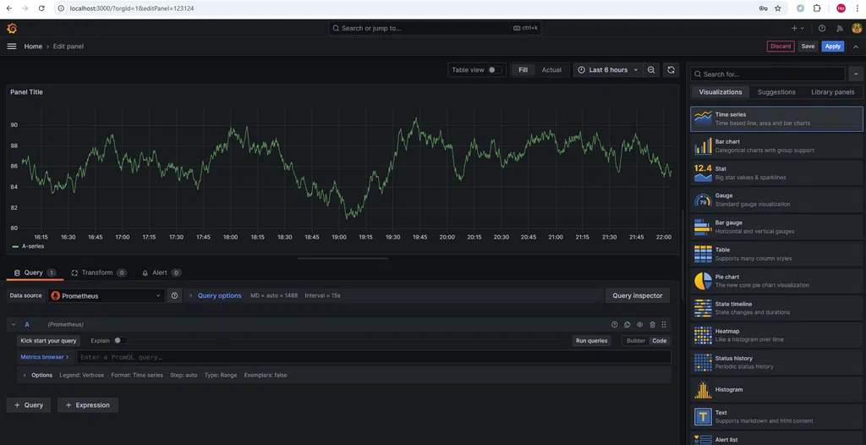Screen dimensions: 866x445
Task: Click the zoom out time range icon
Action: [x=651, y=70]
